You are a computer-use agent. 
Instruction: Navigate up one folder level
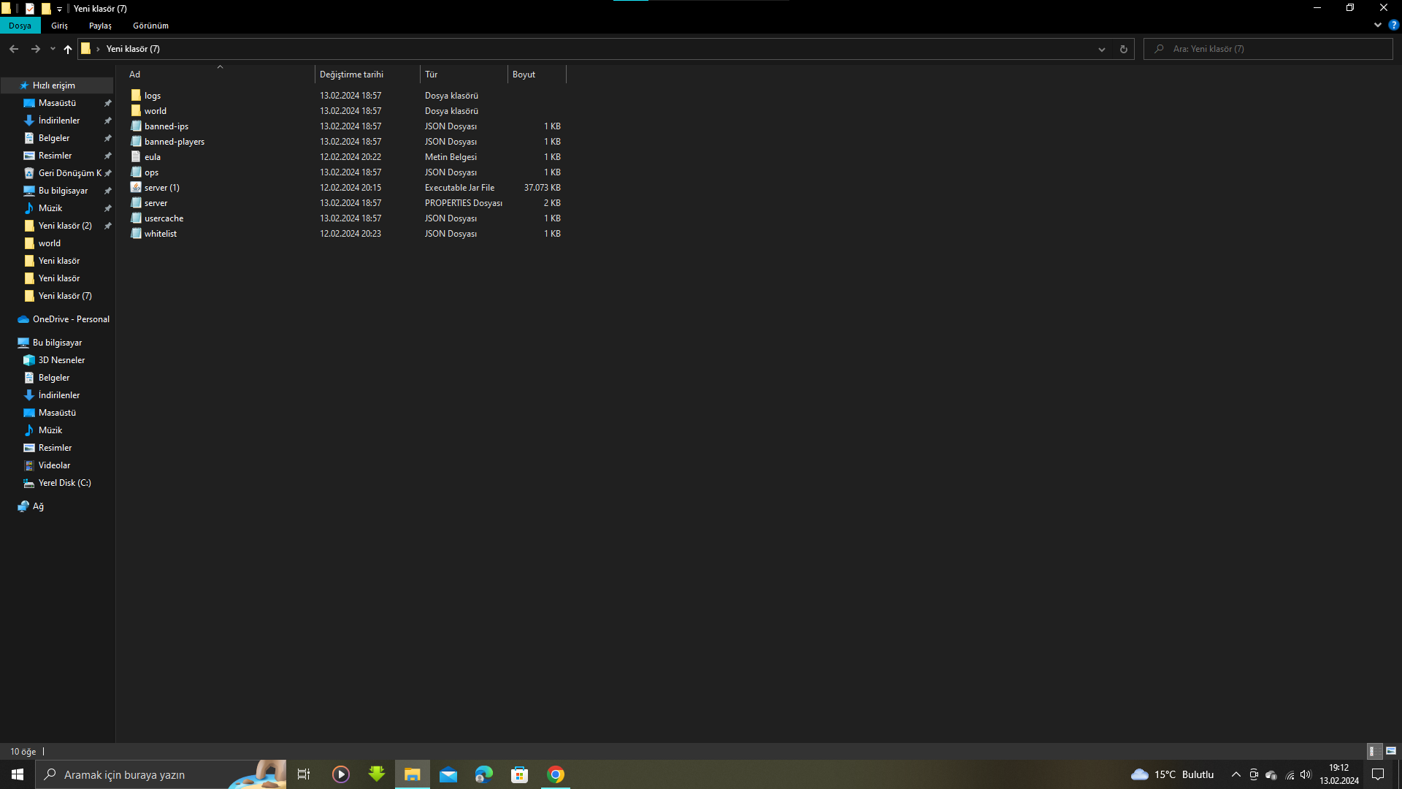coord(68,49)
